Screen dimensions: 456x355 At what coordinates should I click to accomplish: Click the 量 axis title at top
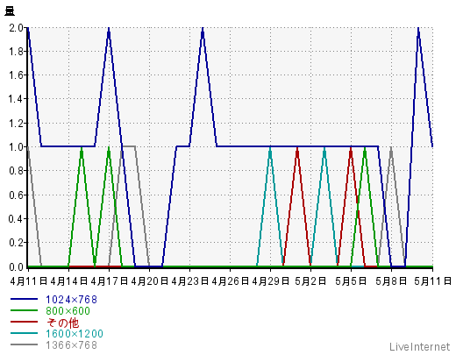click(x=10, y=11)
